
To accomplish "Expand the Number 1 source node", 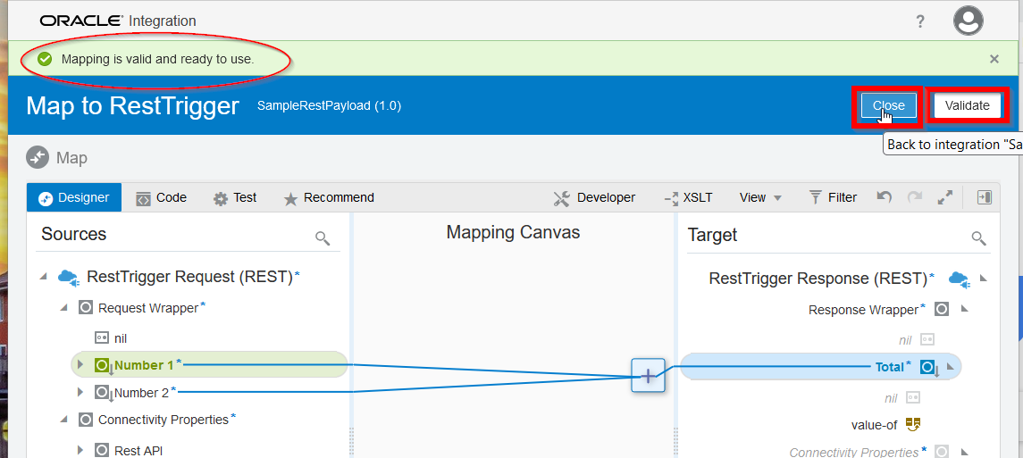I will (x=80, y=364).
